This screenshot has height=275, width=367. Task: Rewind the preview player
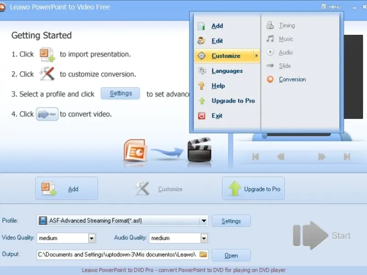point(280,157)
